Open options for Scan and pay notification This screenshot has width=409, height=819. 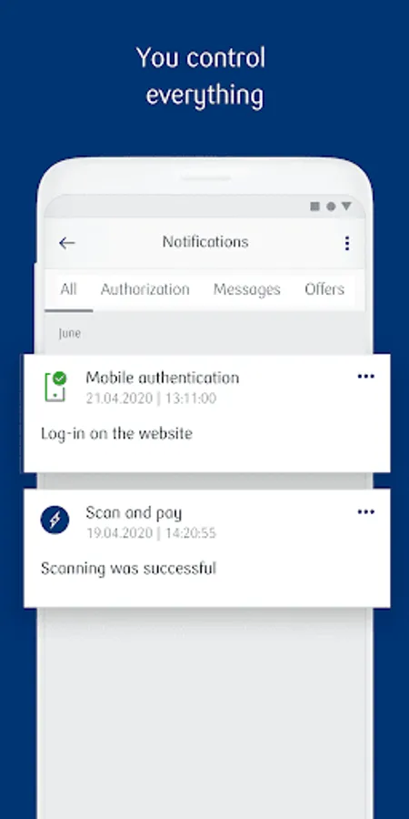point(365,511)
